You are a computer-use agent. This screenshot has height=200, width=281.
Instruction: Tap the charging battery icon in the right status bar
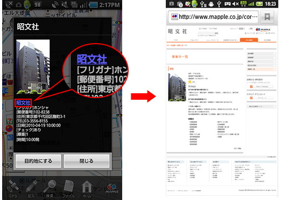coord(259,4)
